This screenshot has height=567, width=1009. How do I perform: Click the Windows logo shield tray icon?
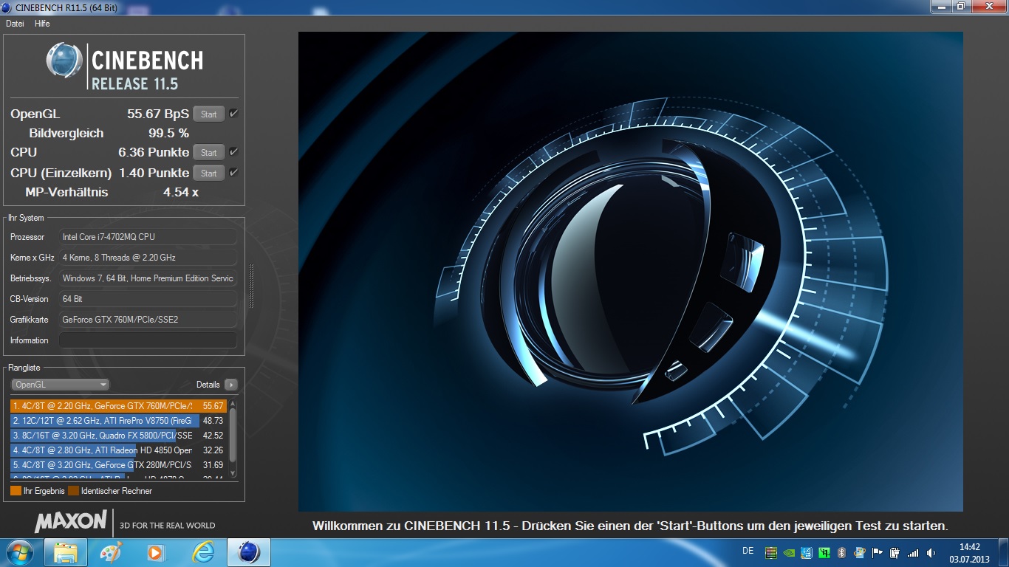click(x=860, y=552)
